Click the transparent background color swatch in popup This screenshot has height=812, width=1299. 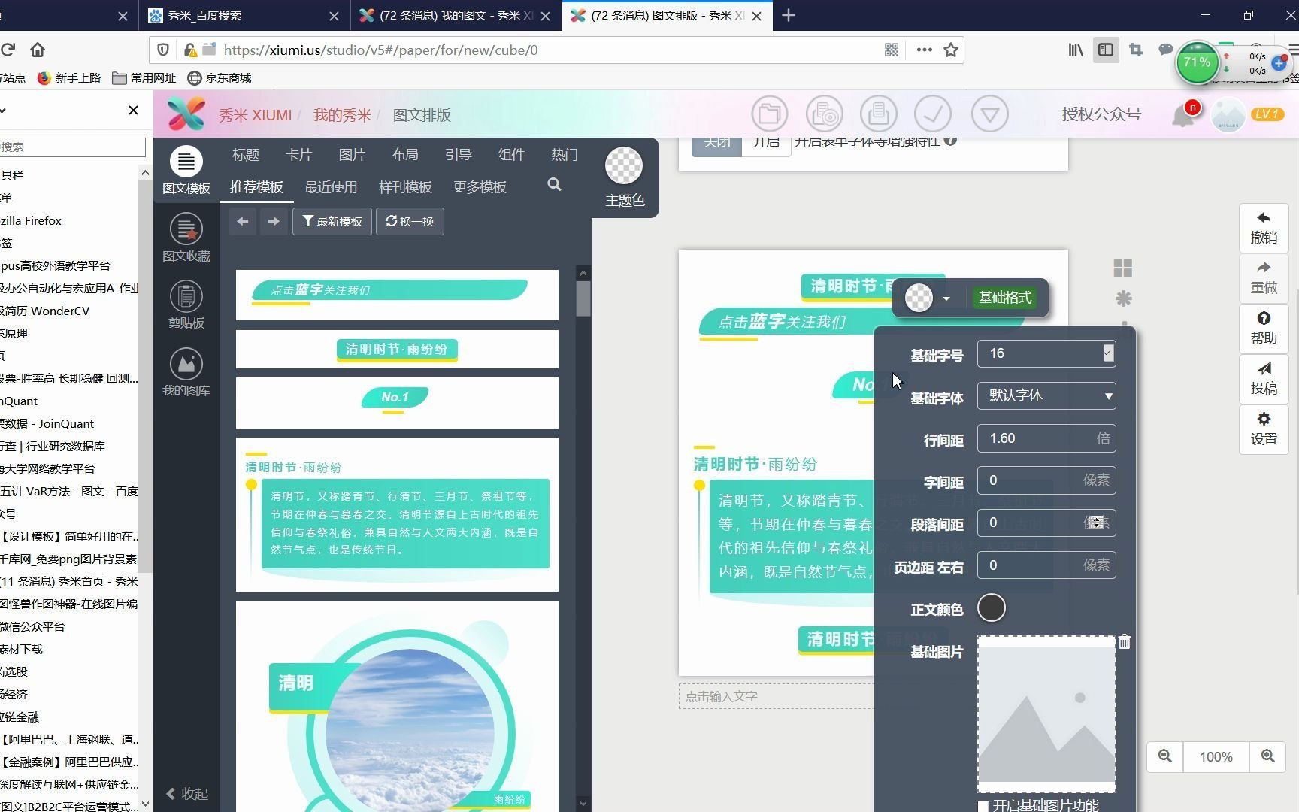(919, 298)
